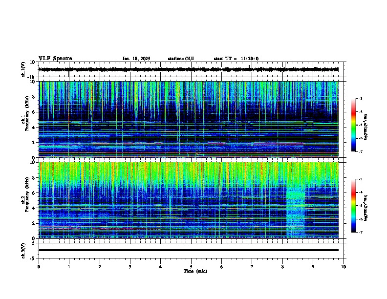
Task: Click the time axis tick label "0"
Action: click(x=39, y=267)
